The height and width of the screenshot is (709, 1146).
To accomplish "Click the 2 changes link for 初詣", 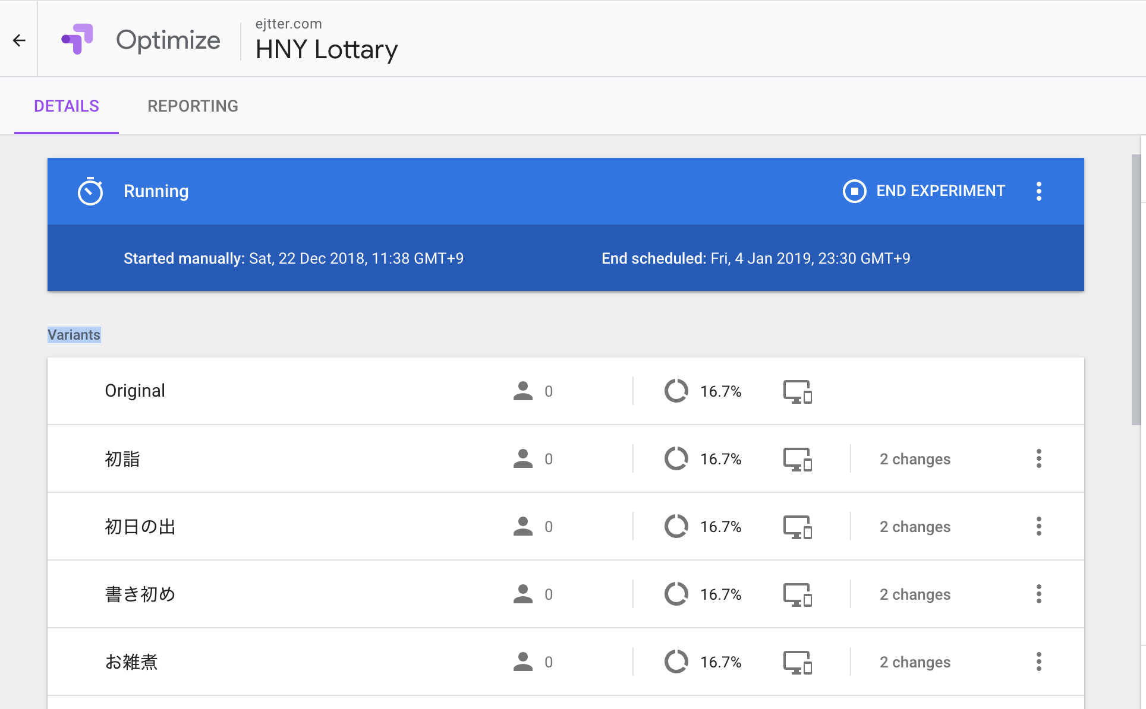I will tap(915, 459).
